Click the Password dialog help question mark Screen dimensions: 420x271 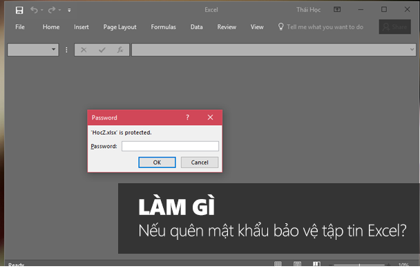(187, 117)
